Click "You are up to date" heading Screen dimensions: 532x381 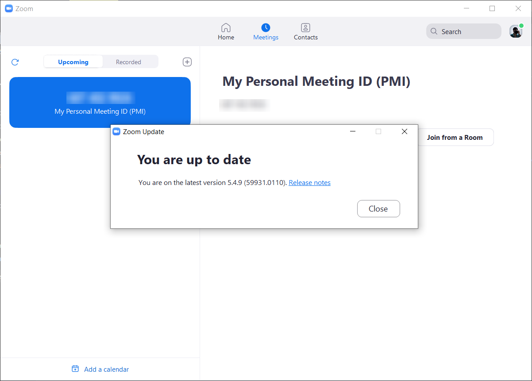(x=194, y=159)
